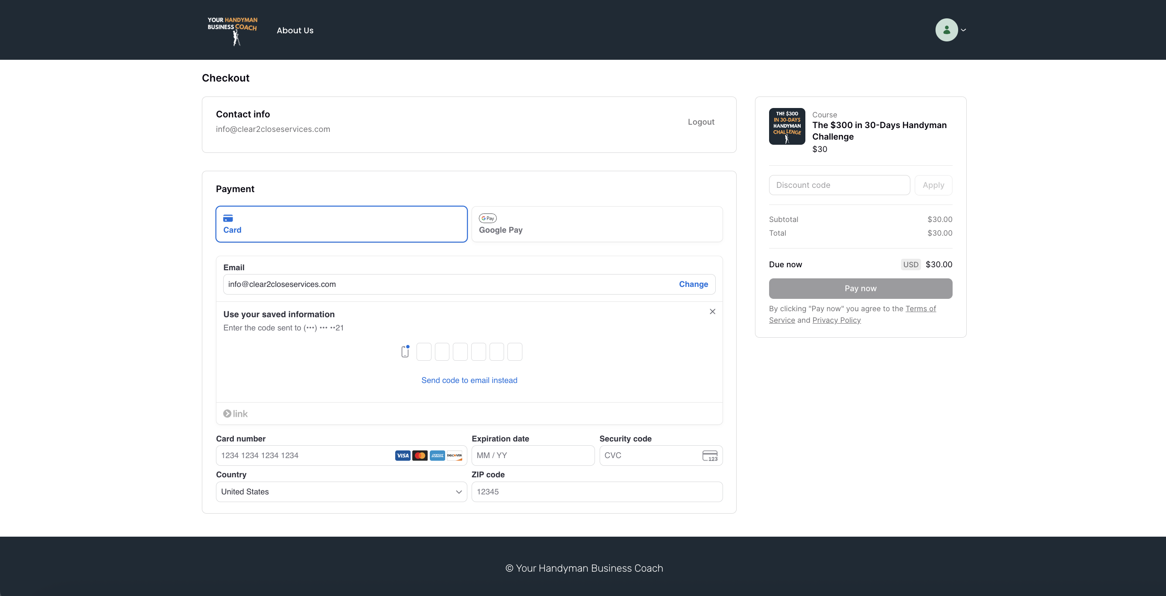This screenshot has width=1166, height=596.
Task: Dismiss the saved information panel
Action: (x=712, y=312)
